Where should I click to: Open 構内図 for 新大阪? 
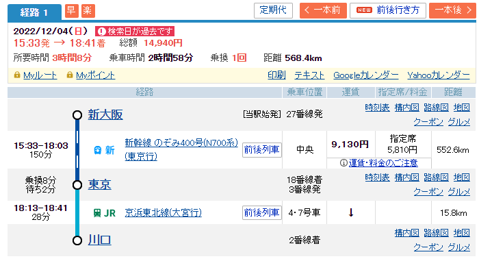coord(407,108)
